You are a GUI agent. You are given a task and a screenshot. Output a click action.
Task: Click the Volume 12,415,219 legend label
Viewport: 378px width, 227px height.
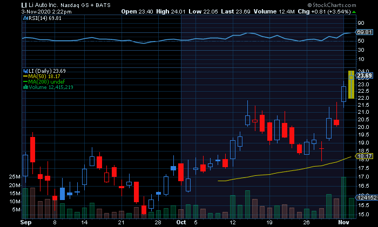[51, 87]
